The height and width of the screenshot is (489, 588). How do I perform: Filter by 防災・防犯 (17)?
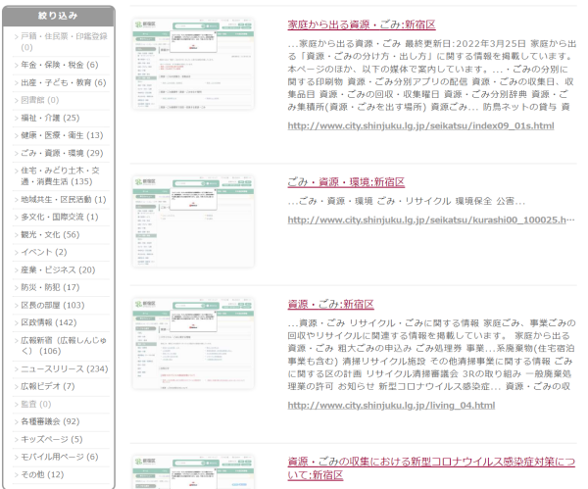point(50,288)
